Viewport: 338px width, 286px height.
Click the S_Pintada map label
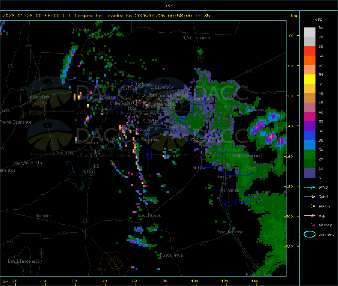[x=100, y=109]
